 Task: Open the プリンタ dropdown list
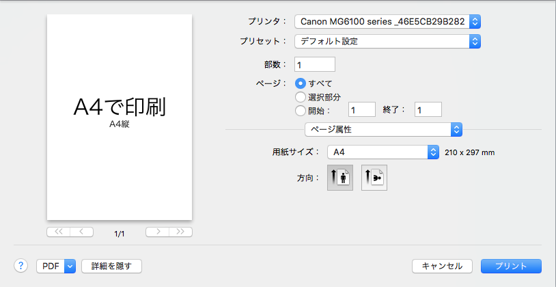[x=387, y=22]
